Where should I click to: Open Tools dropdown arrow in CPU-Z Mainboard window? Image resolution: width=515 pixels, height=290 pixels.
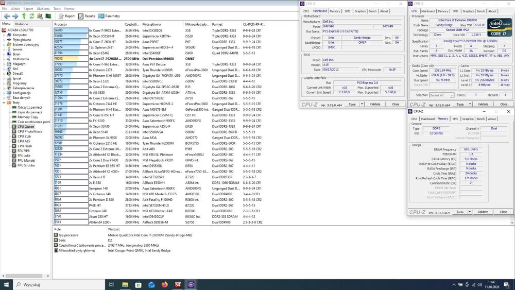[x=362, y=104]
